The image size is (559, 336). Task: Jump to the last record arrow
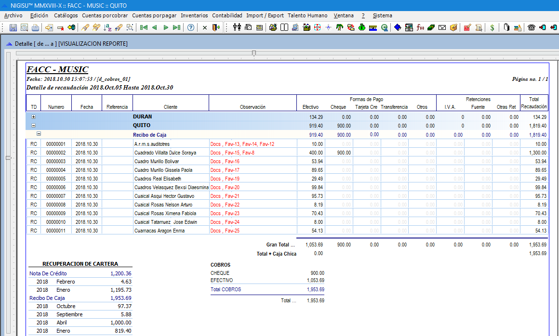click(x=177, y=27)
